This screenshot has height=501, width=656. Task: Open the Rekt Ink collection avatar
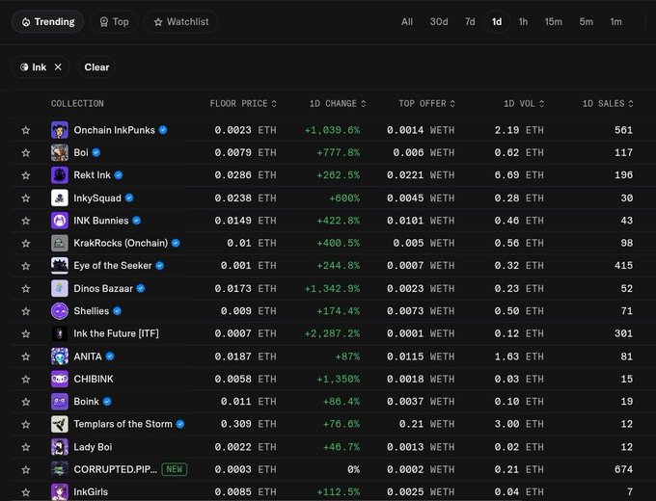coord(60,175)
